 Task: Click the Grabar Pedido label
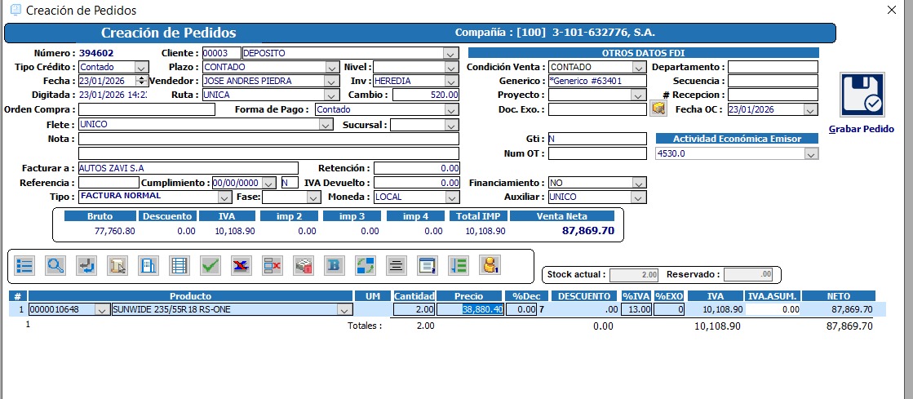click(861, 129)
